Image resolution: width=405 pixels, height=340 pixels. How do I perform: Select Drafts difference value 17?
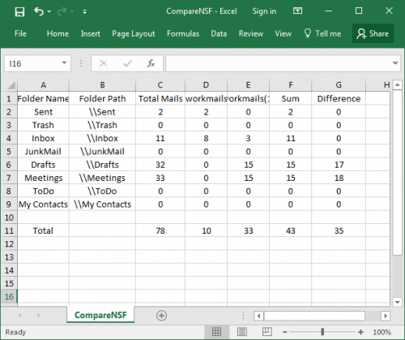tap(339, 165)
